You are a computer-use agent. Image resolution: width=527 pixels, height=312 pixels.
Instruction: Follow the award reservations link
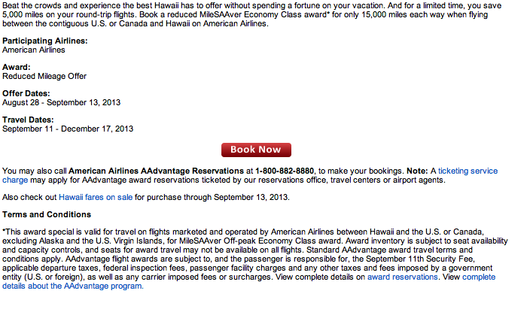coord(402,277)
